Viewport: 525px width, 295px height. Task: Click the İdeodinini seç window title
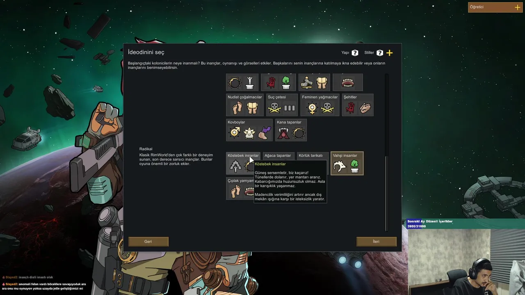click(146, 52)
